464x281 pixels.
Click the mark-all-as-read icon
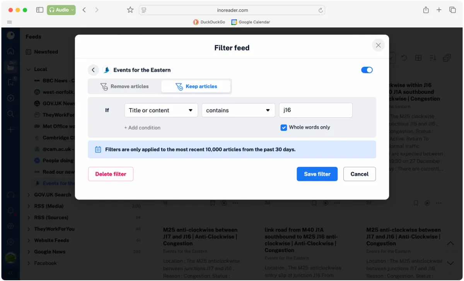tap(447, 57)
